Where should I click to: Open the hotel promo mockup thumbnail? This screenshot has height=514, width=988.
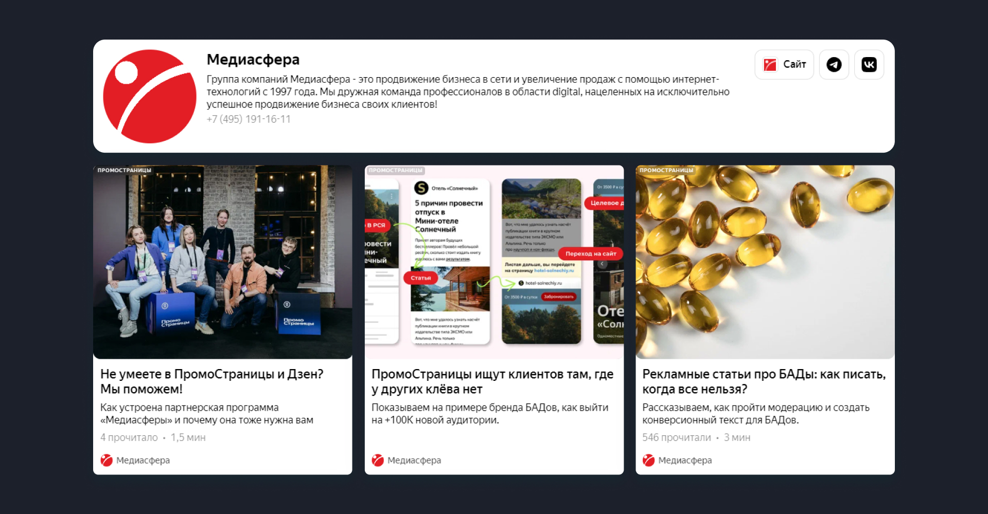pos(494,262)
